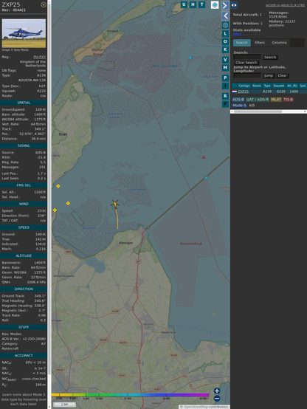Viewport: 307px width, 409px height.
Task: Click the Jump to Airport input field
Action: click(x=247, y=75)
